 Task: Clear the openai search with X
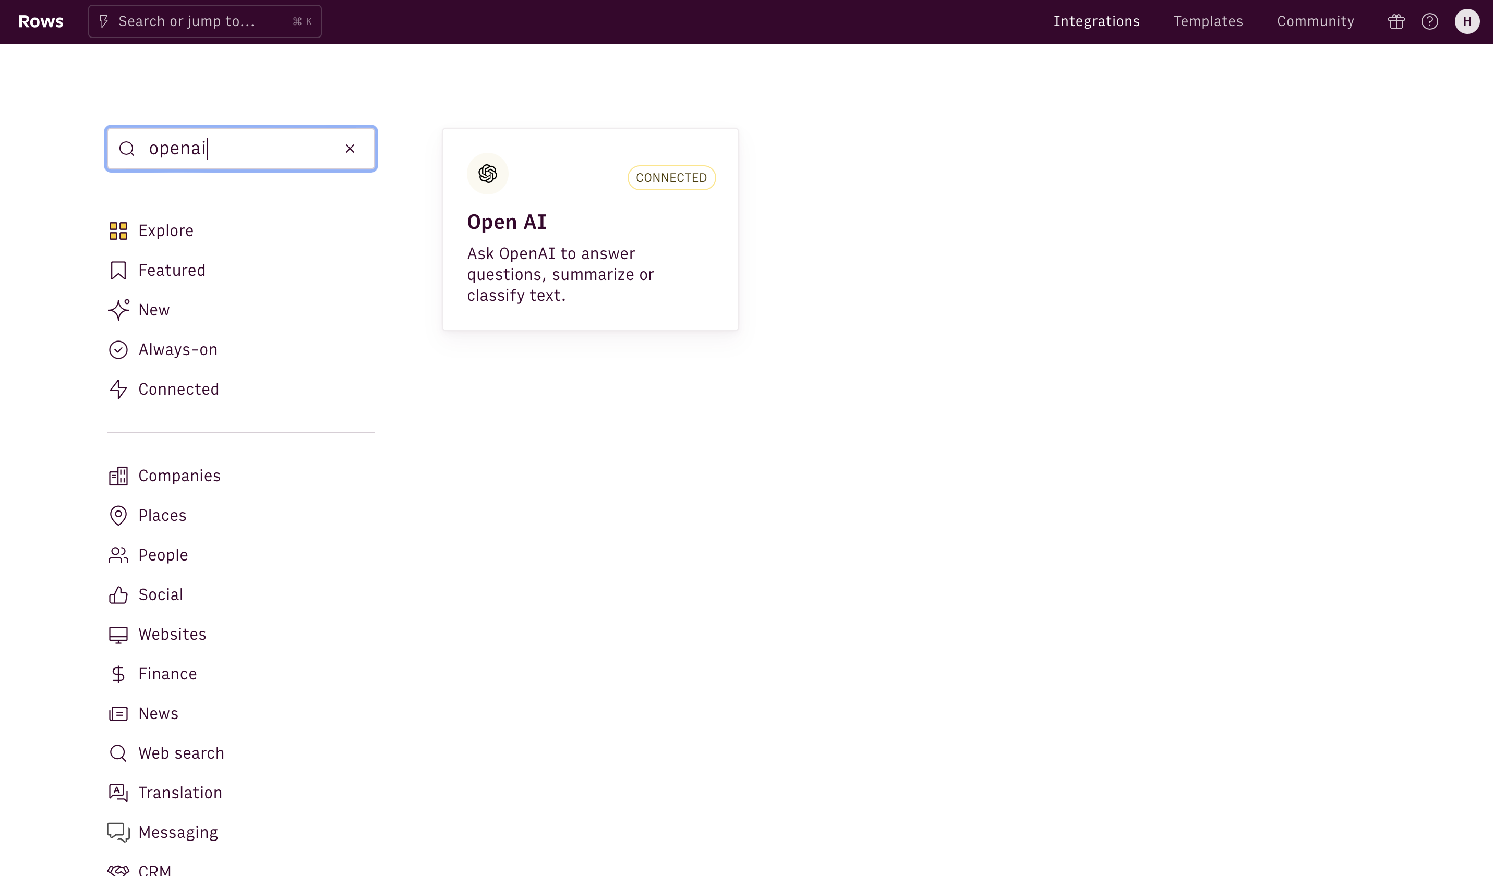coord(350,149)
